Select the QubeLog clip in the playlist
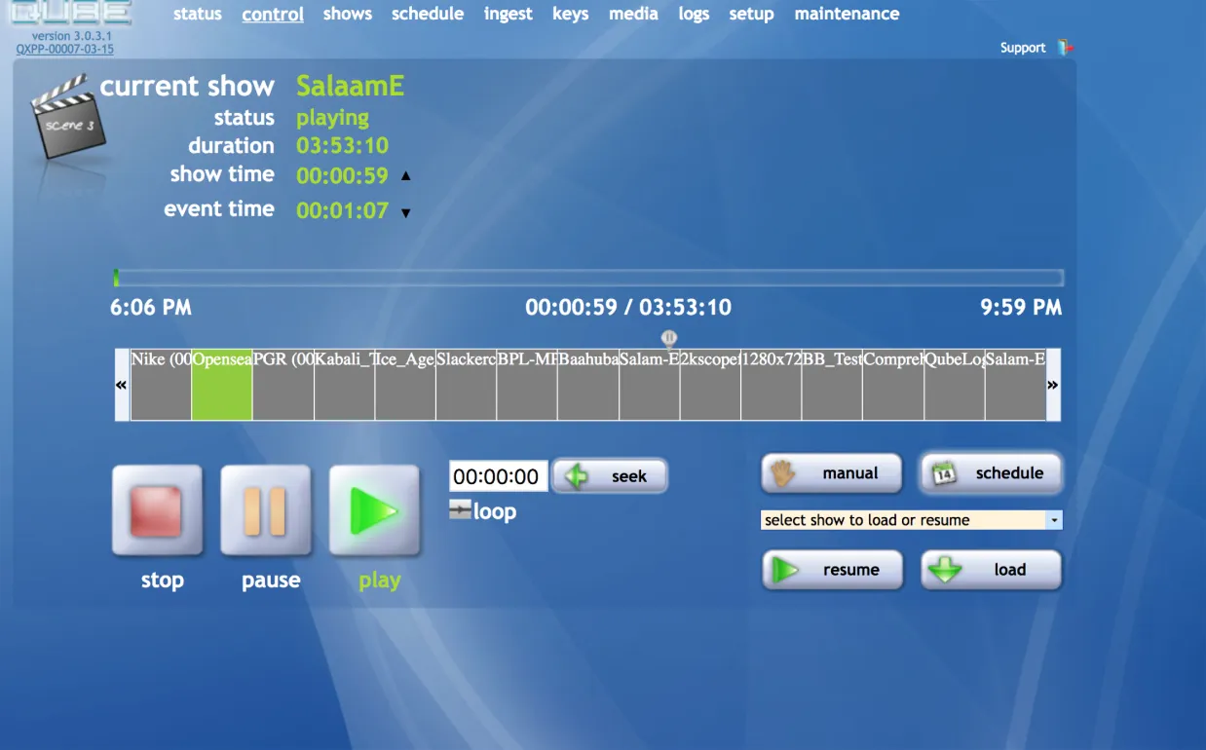Image resolution: width=1206 pixels, height=750 pixels. [x=955, y=385]
